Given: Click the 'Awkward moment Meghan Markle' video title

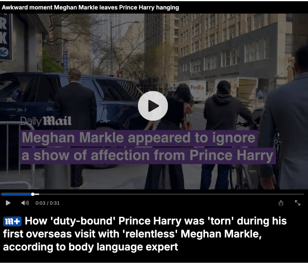Looking at the screenshot, I should click(x=90, y=8).
